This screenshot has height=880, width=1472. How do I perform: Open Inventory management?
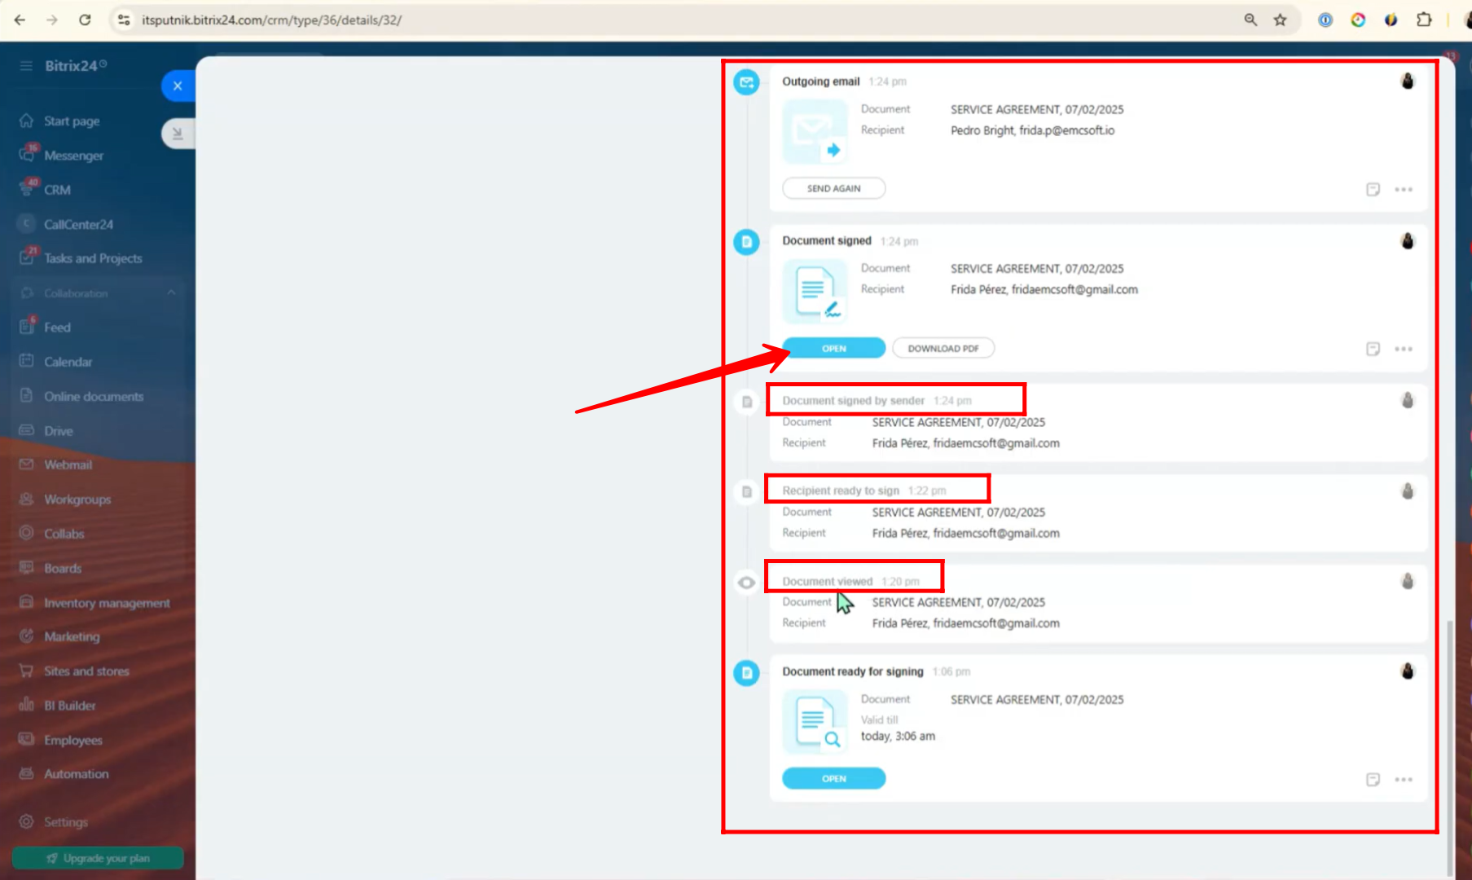107,602
